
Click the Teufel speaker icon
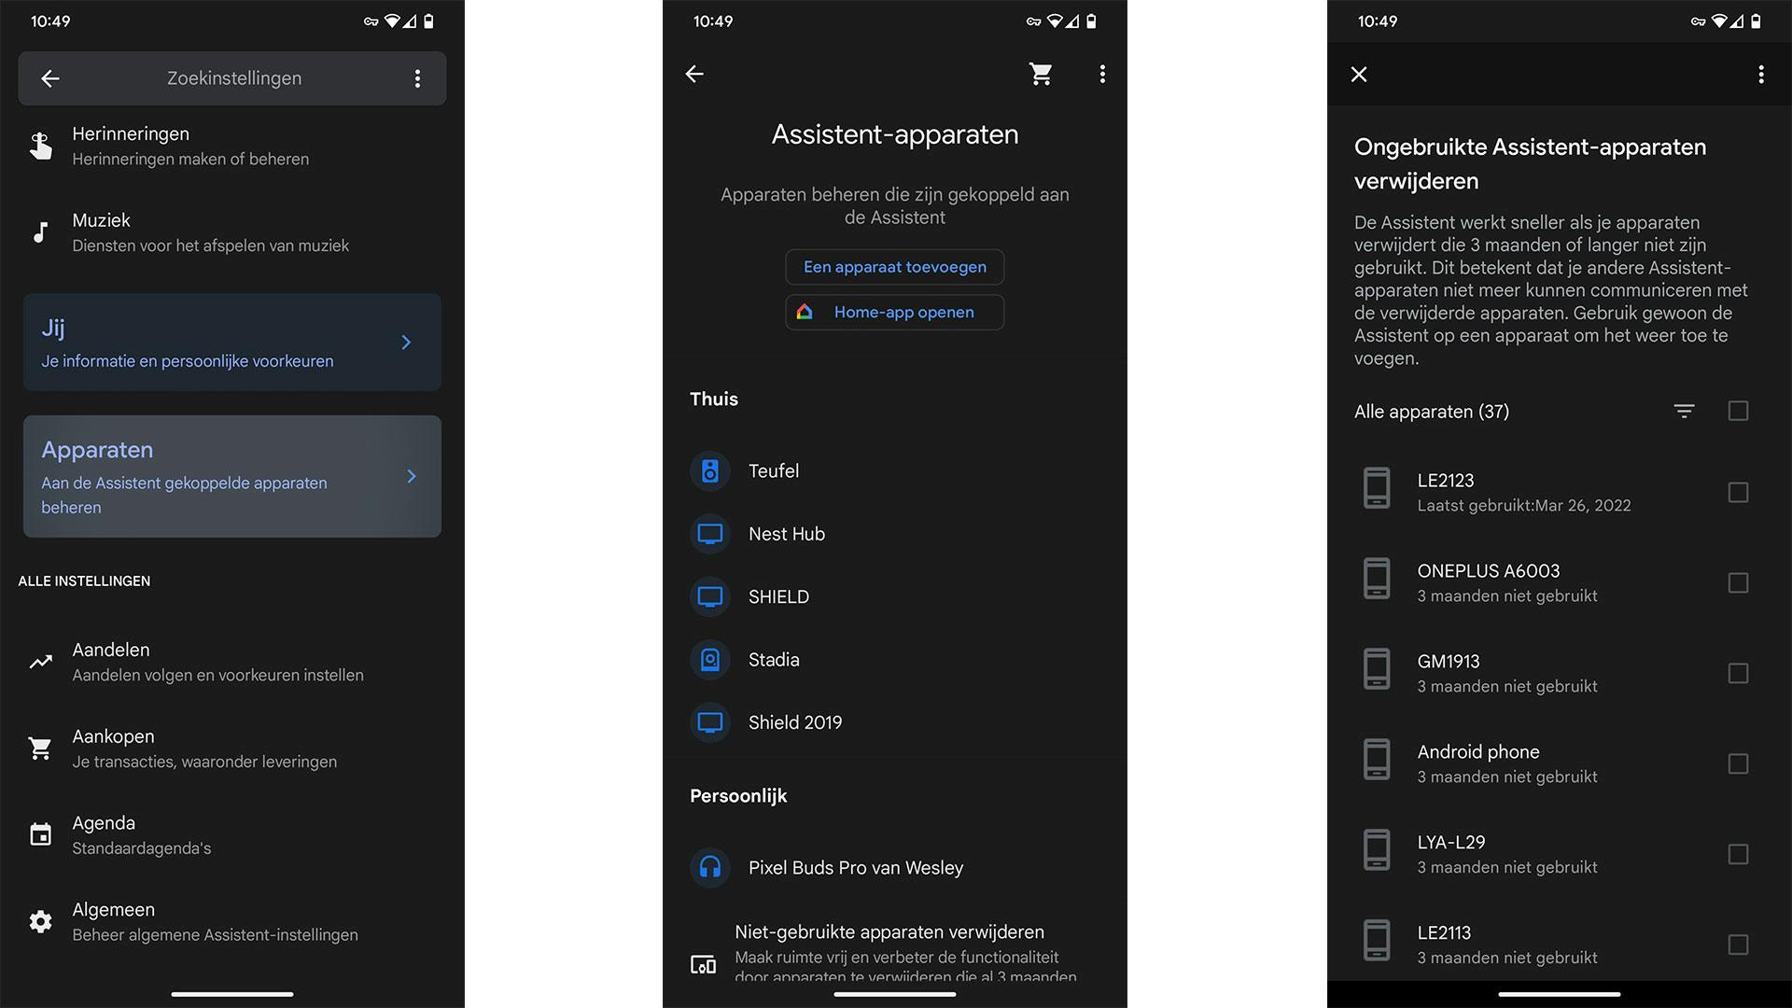(709, 471)
